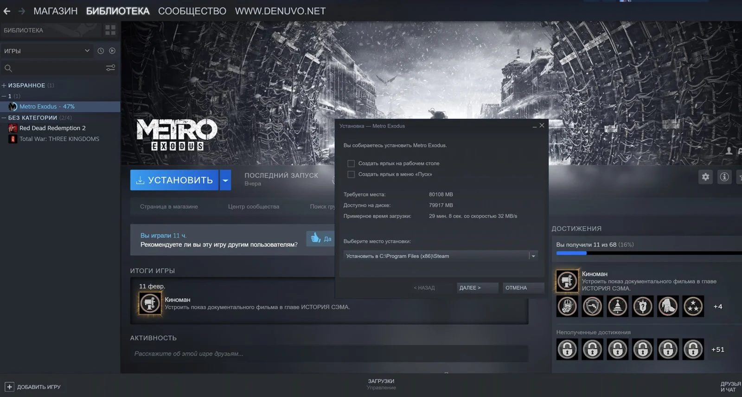Enable desktop shortcut checkbox

tap(351, 164)
